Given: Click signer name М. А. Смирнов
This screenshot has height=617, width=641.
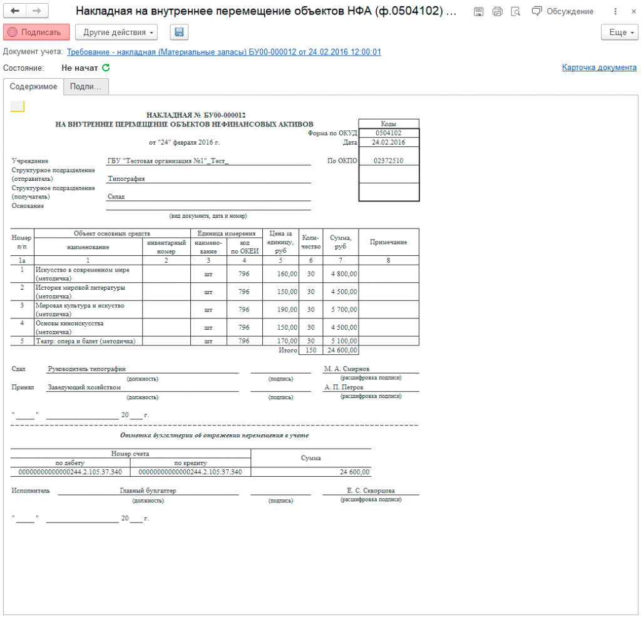Looking at the screenshot, I should click(347, 369).
